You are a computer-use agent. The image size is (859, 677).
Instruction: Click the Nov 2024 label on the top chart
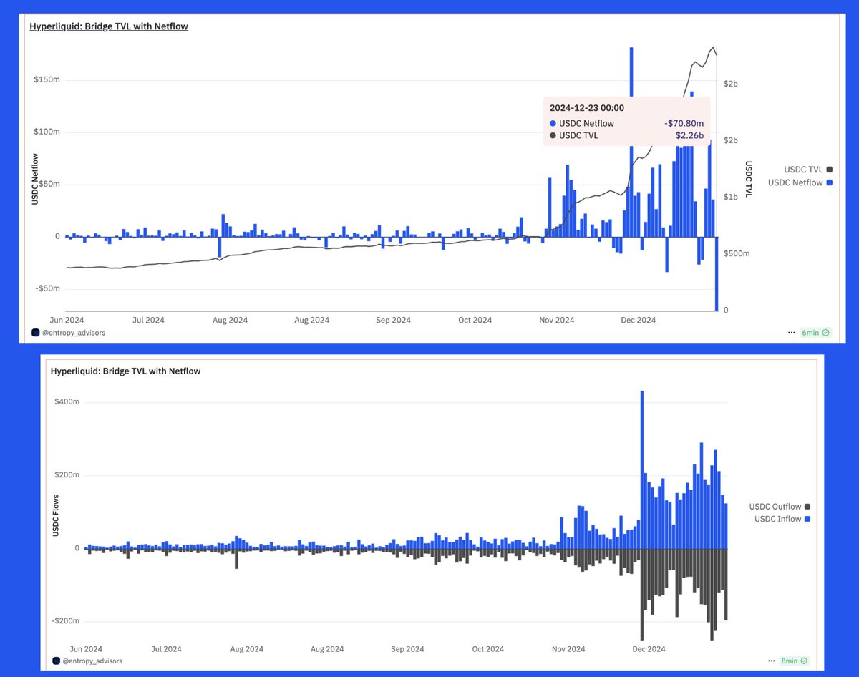coord(557,320)
